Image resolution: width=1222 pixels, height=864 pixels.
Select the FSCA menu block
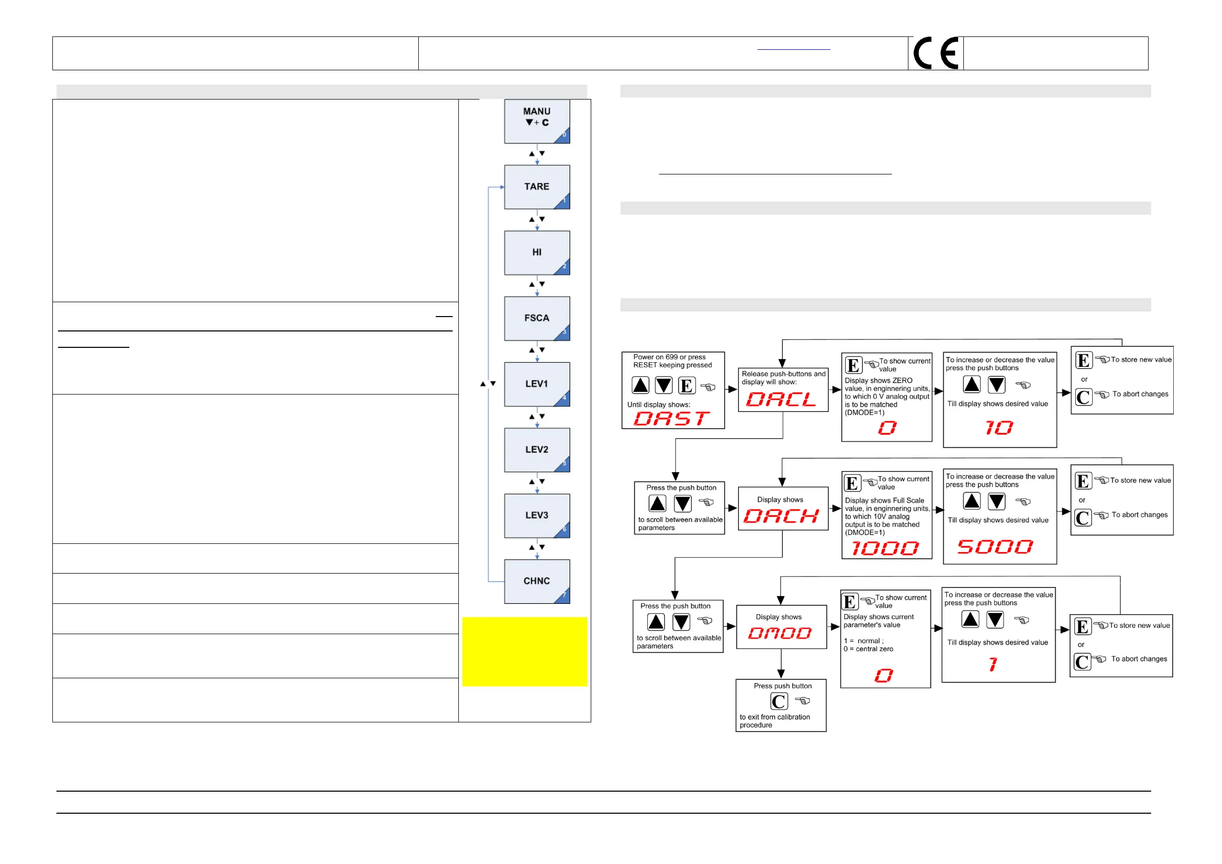point(536,318)
